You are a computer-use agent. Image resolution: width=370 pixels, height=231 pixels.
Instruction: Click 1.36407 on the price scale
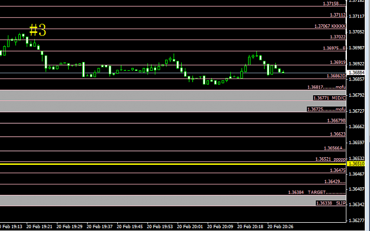pos(356,189)
